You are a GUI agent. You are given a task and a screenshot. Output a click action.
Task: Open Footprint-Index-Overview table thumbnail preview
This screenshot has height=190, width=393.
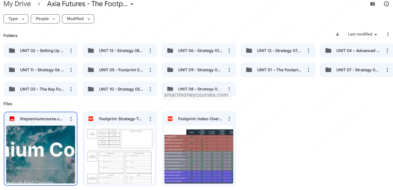coord(199,154)
